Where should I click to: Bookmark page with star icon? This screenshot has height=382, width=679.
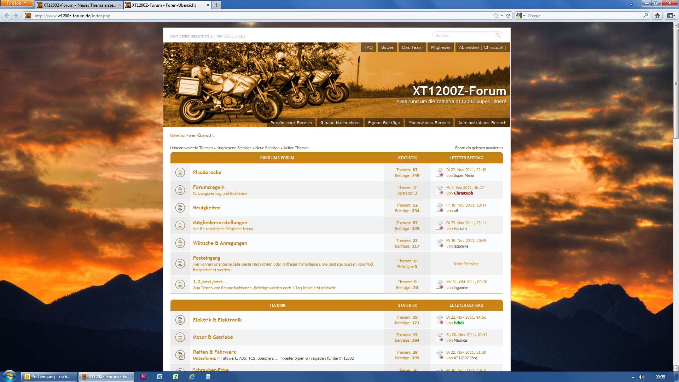pos(495,16)
